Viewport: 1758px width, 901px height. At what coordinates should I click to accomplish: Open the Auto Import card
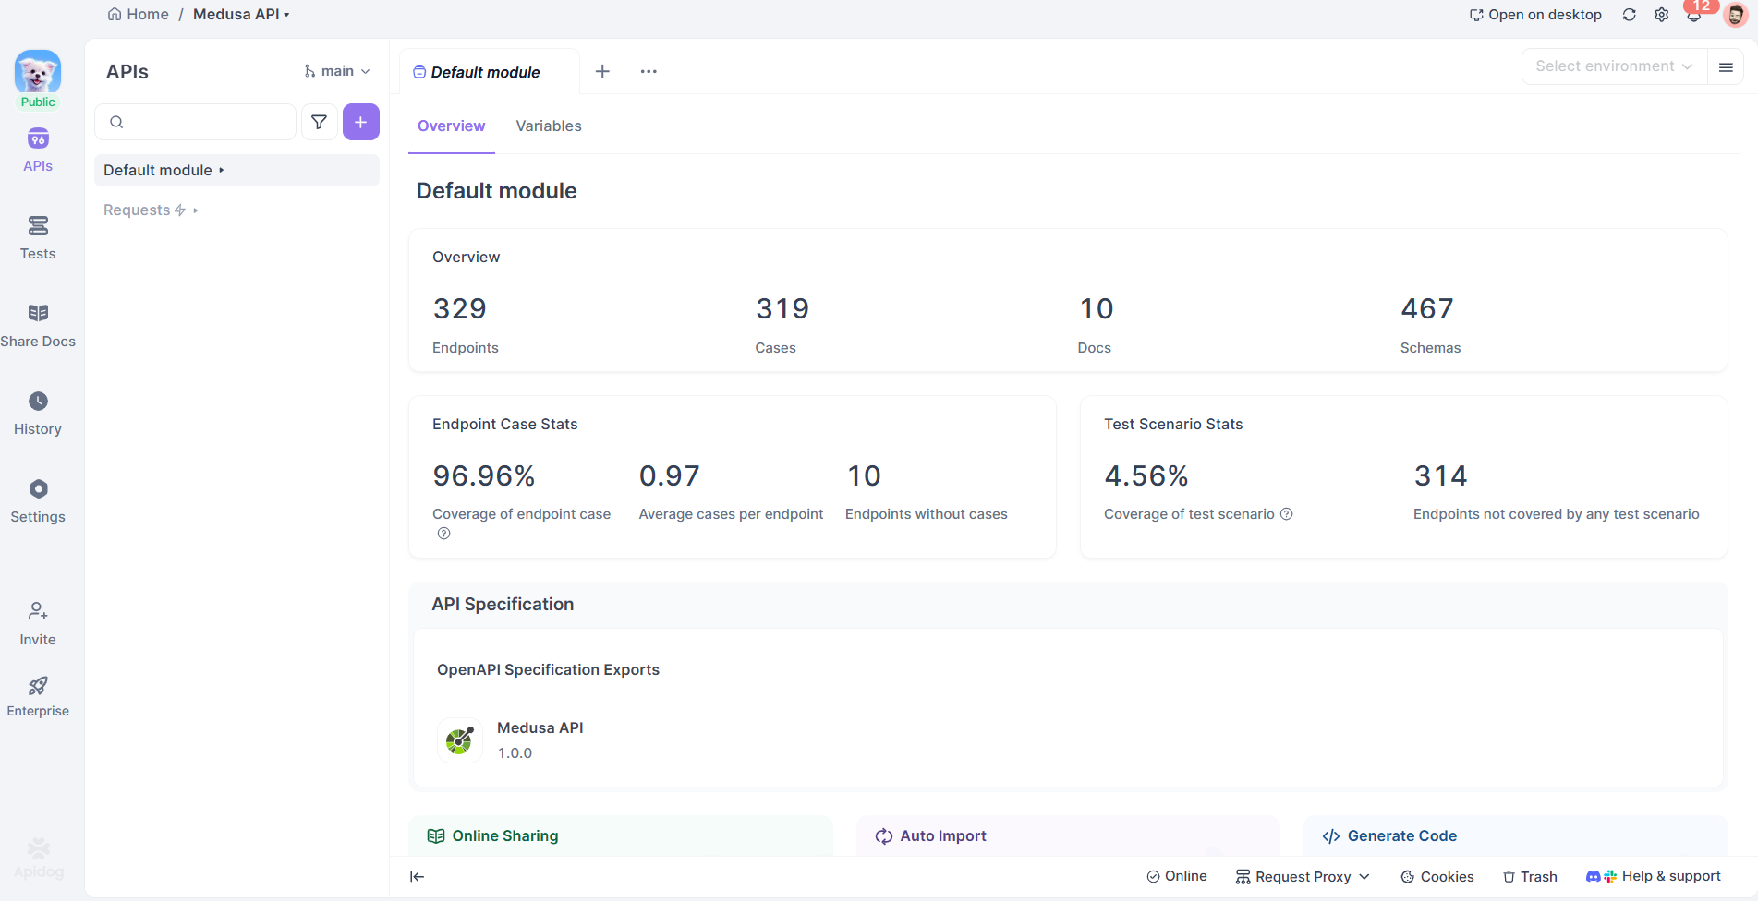(x=1068, y=835)
